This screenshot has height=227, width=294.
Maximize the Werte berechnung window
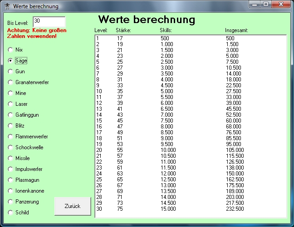coord(266,5)
